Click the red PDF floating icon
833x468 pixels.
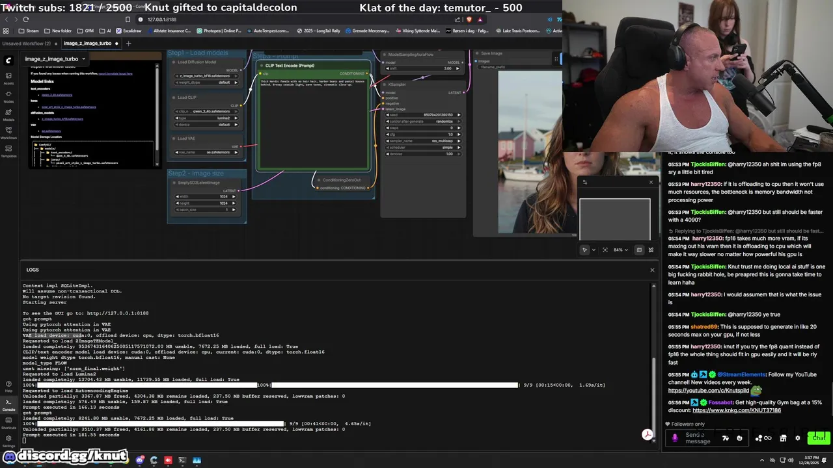point(648,435)
